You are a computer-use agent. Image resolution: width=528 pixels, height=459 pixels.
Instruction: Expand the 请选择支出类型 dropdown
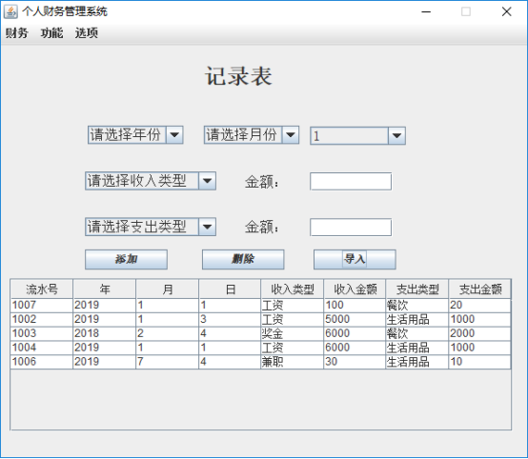point(151,227)
